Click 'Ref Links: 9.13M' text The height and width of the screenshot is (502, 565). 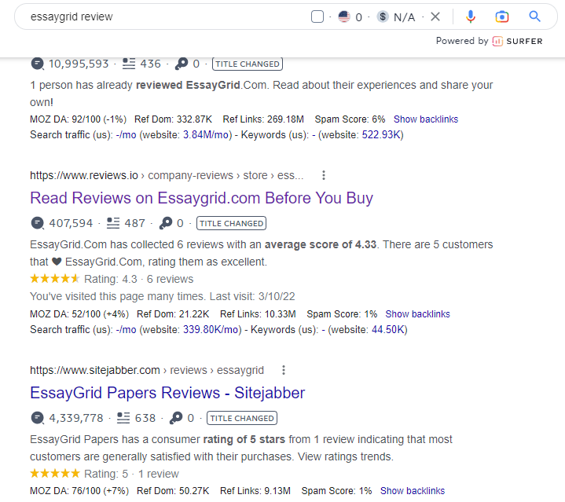click(255, 491)
